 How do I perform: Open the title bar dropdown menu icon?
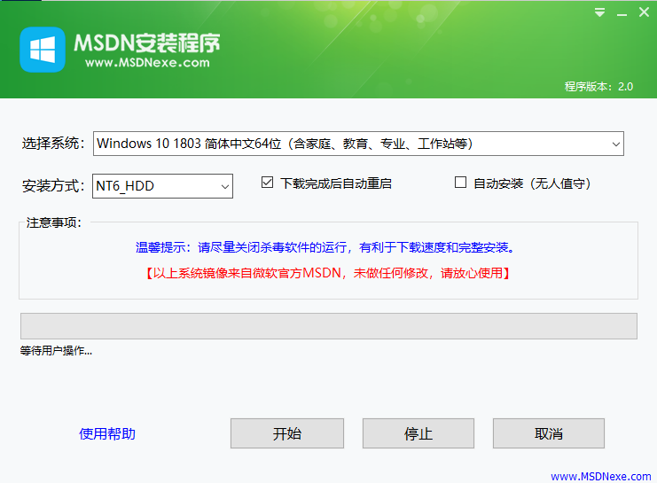click(x=599, y=12)
